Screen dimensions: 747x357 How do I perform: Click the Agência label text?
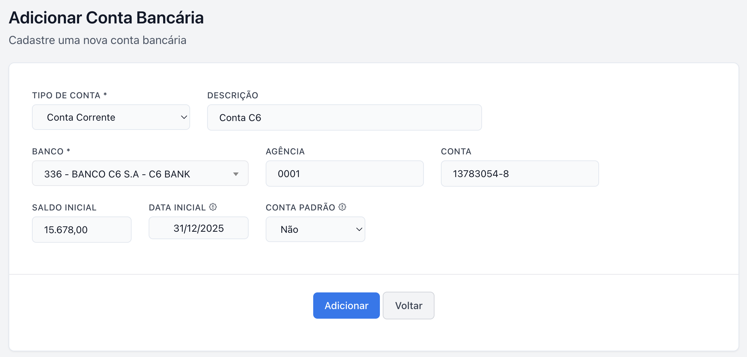[285, 152]
